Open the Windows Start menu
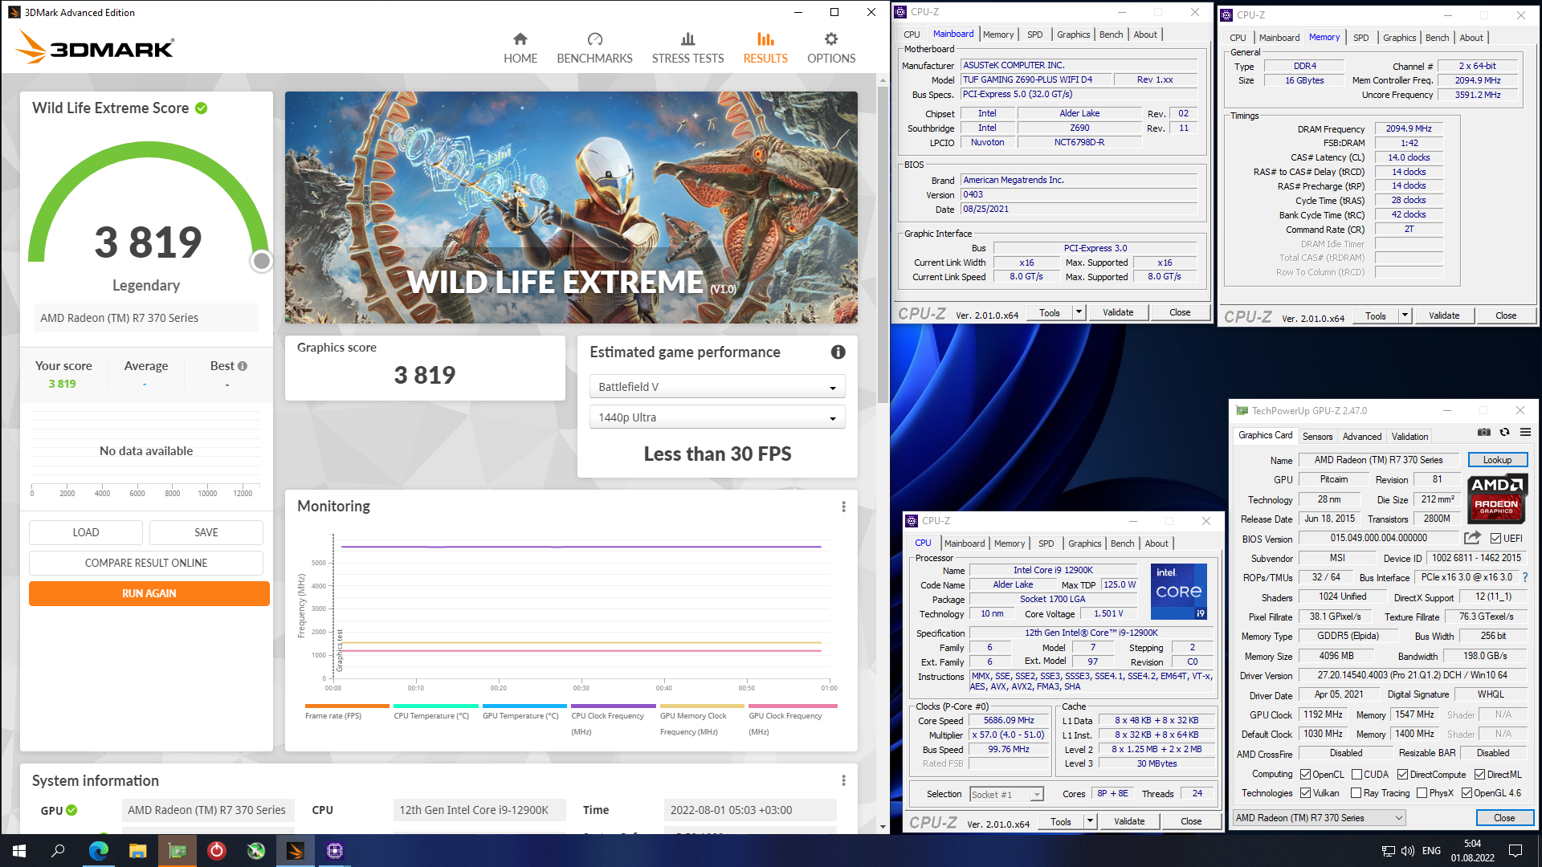Viewport: 1542px width, 867px height. point(19,851)
